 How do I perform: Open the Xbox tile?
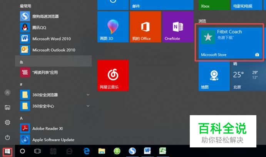point(214,5)
